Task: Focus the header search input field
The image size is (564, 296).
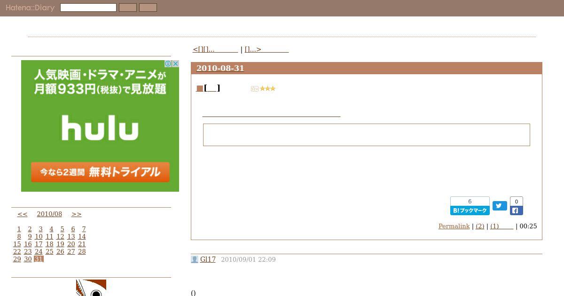Action: pyautogui.click(x=88, y=8)
